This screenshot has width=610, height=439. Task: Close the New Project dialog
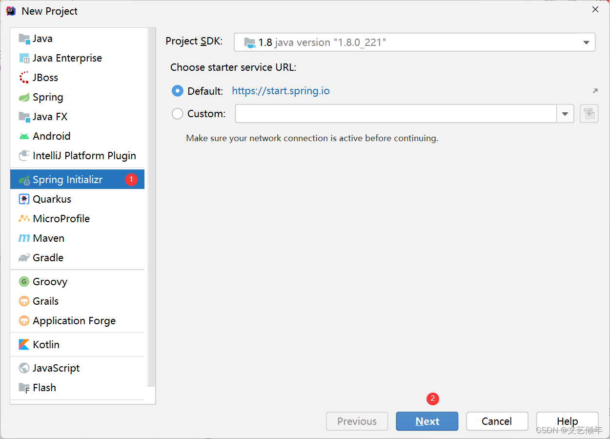pyautogui.click(x=595, y=10)
